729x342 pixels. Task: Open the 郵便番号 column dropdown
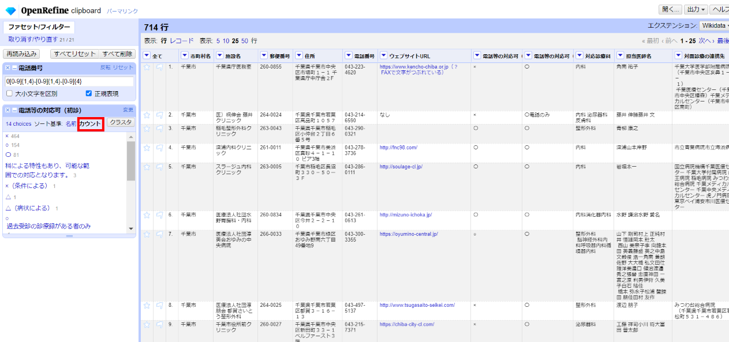[x=263, y=56]
